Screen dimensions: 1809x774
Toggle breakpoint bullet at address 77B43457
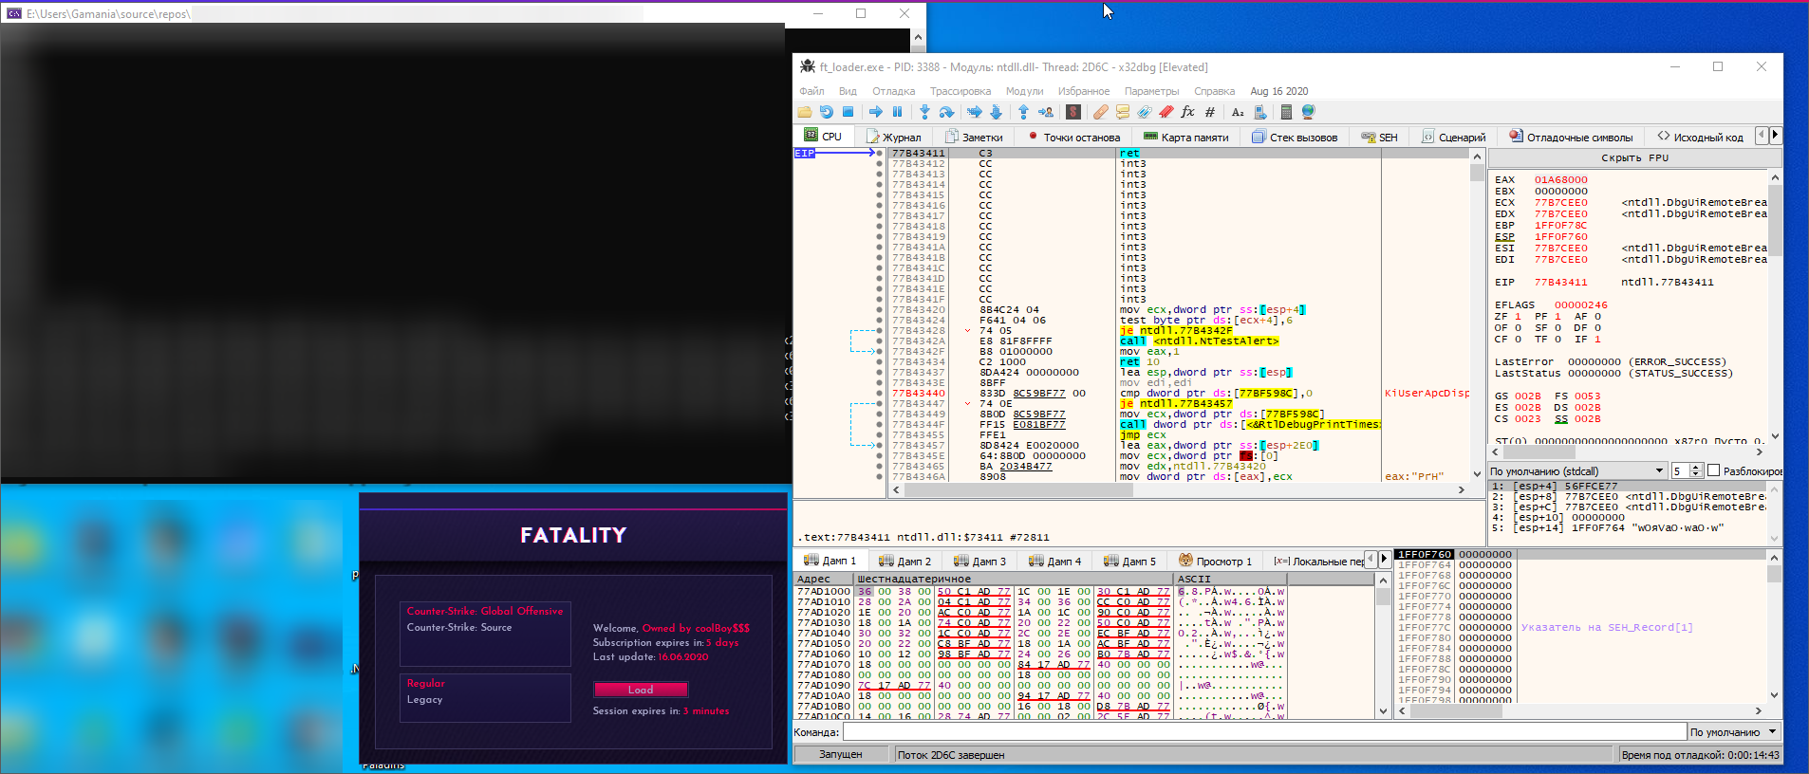(879, 446)
